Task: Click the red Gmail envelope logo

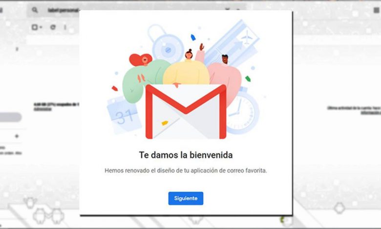Action: point(186,112)
